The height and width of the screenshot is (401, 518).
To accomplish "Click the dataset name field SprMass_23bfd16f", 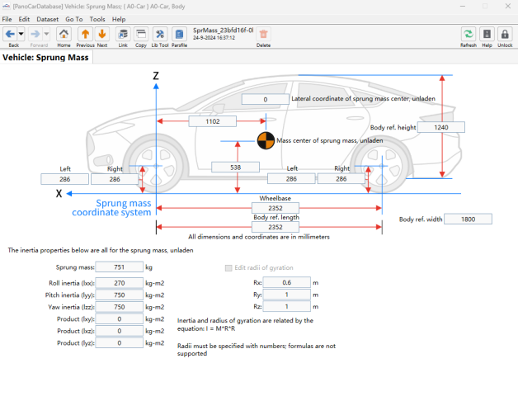I will point(223,31).
